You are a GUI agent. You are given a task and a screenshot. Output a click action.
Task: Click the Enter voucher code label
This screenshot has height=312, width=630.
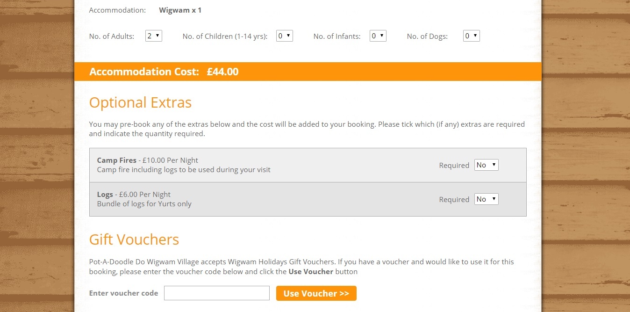(124, 293)
